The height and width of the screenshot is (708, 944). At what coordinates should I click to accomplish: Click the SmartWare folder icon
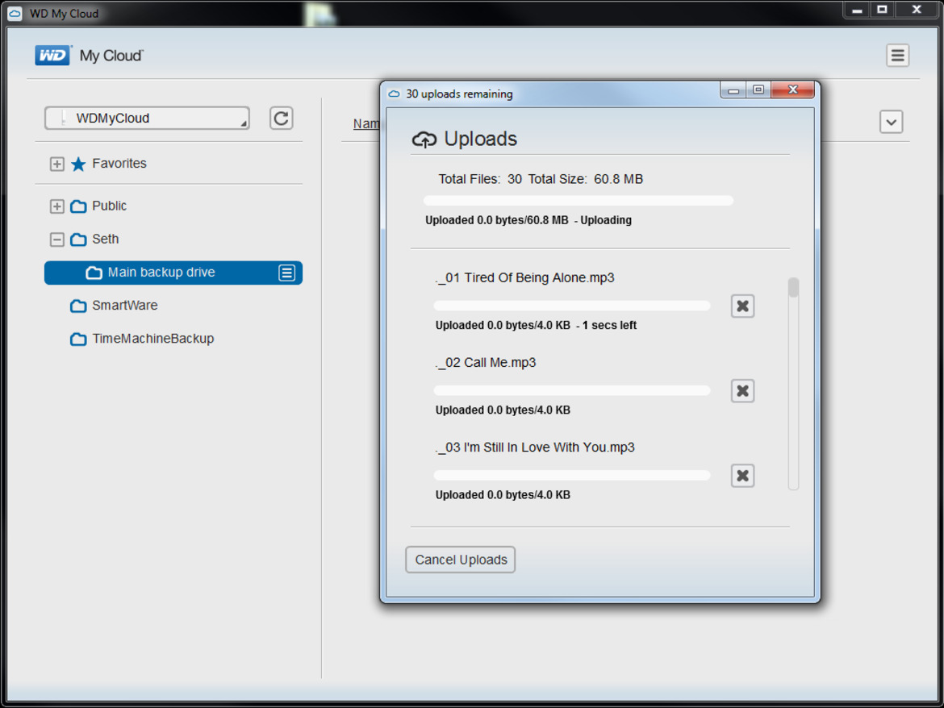(78, 306)
